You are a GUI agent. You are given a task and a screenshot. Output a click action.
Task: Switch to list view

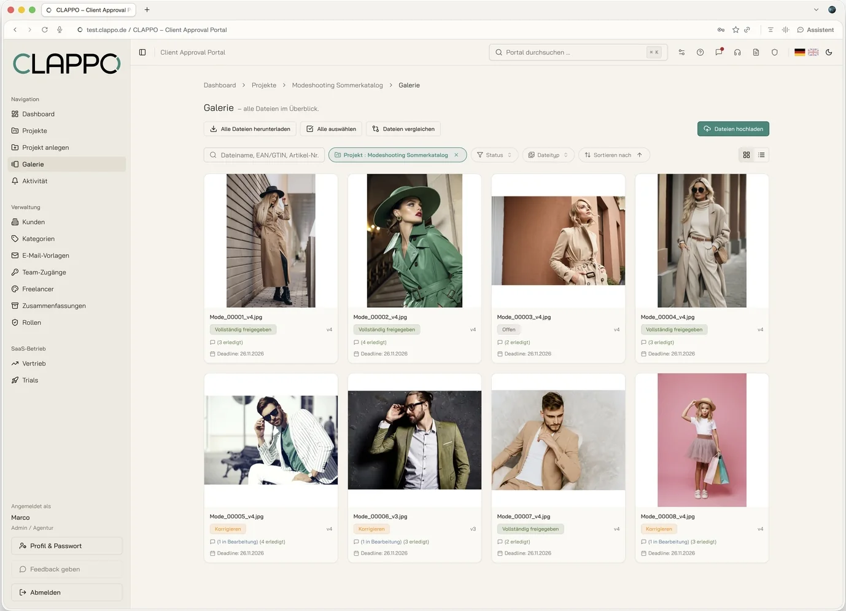(x=761, y=155)
